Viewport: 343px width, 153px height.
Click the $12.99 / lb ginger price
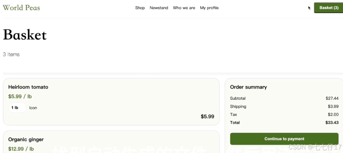pos(21,149)
